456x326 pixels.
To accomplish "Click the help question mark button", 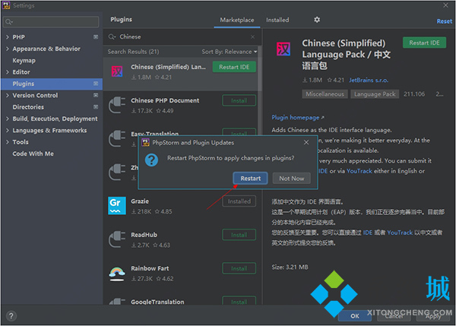I will [x=11, y=316].
